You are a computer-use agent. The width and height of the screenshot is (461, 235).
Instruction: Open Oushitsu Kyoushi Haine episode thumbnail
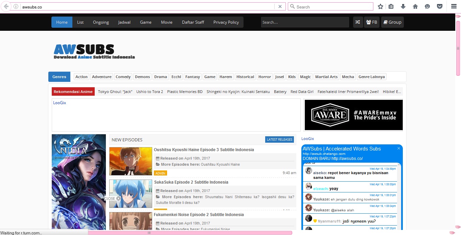tap(131, 161)
